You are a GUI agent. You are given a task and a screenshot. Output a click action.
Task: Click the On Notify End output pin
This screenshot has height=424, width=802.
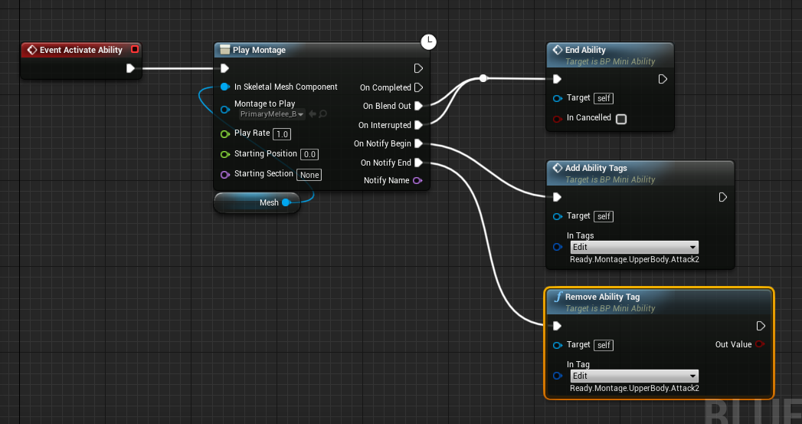pos(418,163)
